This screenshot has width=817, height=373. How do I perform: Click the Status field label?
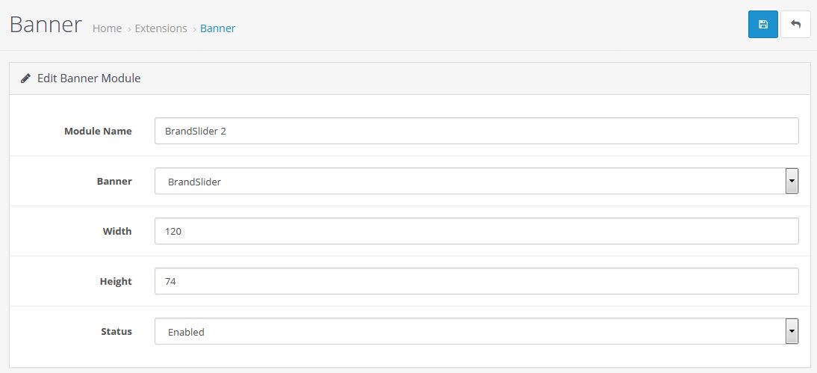pyautogui.click(x=117, y=331)
